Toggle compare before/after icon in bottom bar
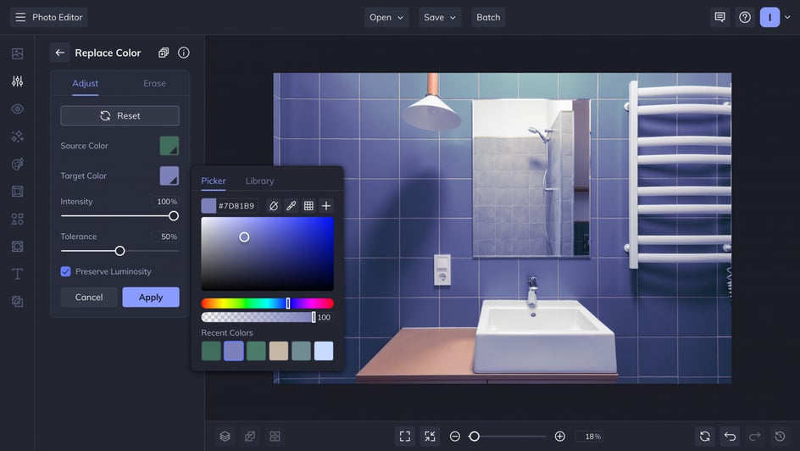Viewport: 800px width, 451px height. (250, 437)
